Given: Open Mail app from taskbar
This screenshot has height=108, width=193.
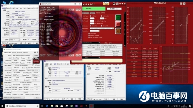Looking at the screenshot, I should [x=62, y=106].
